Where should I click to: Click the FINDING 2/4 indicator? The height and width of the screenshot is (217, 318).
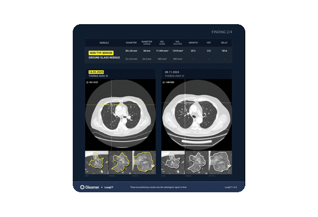(222, 32)
